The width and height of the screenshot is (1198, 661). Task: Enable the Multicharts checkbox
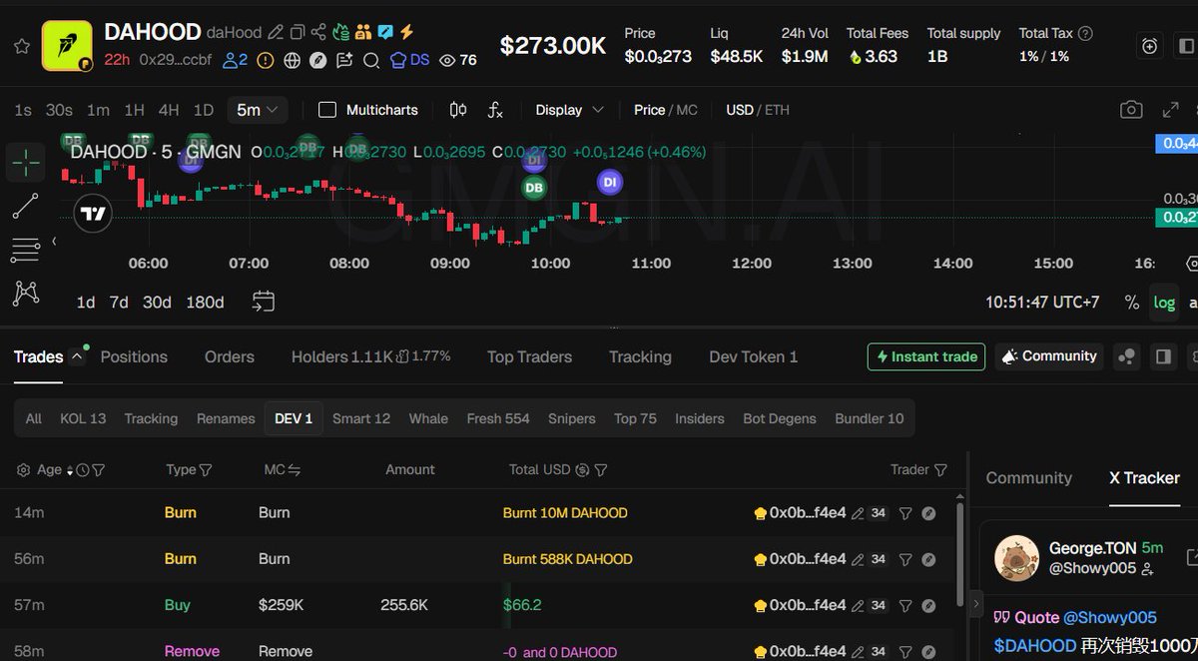click(x=326, y=110)
